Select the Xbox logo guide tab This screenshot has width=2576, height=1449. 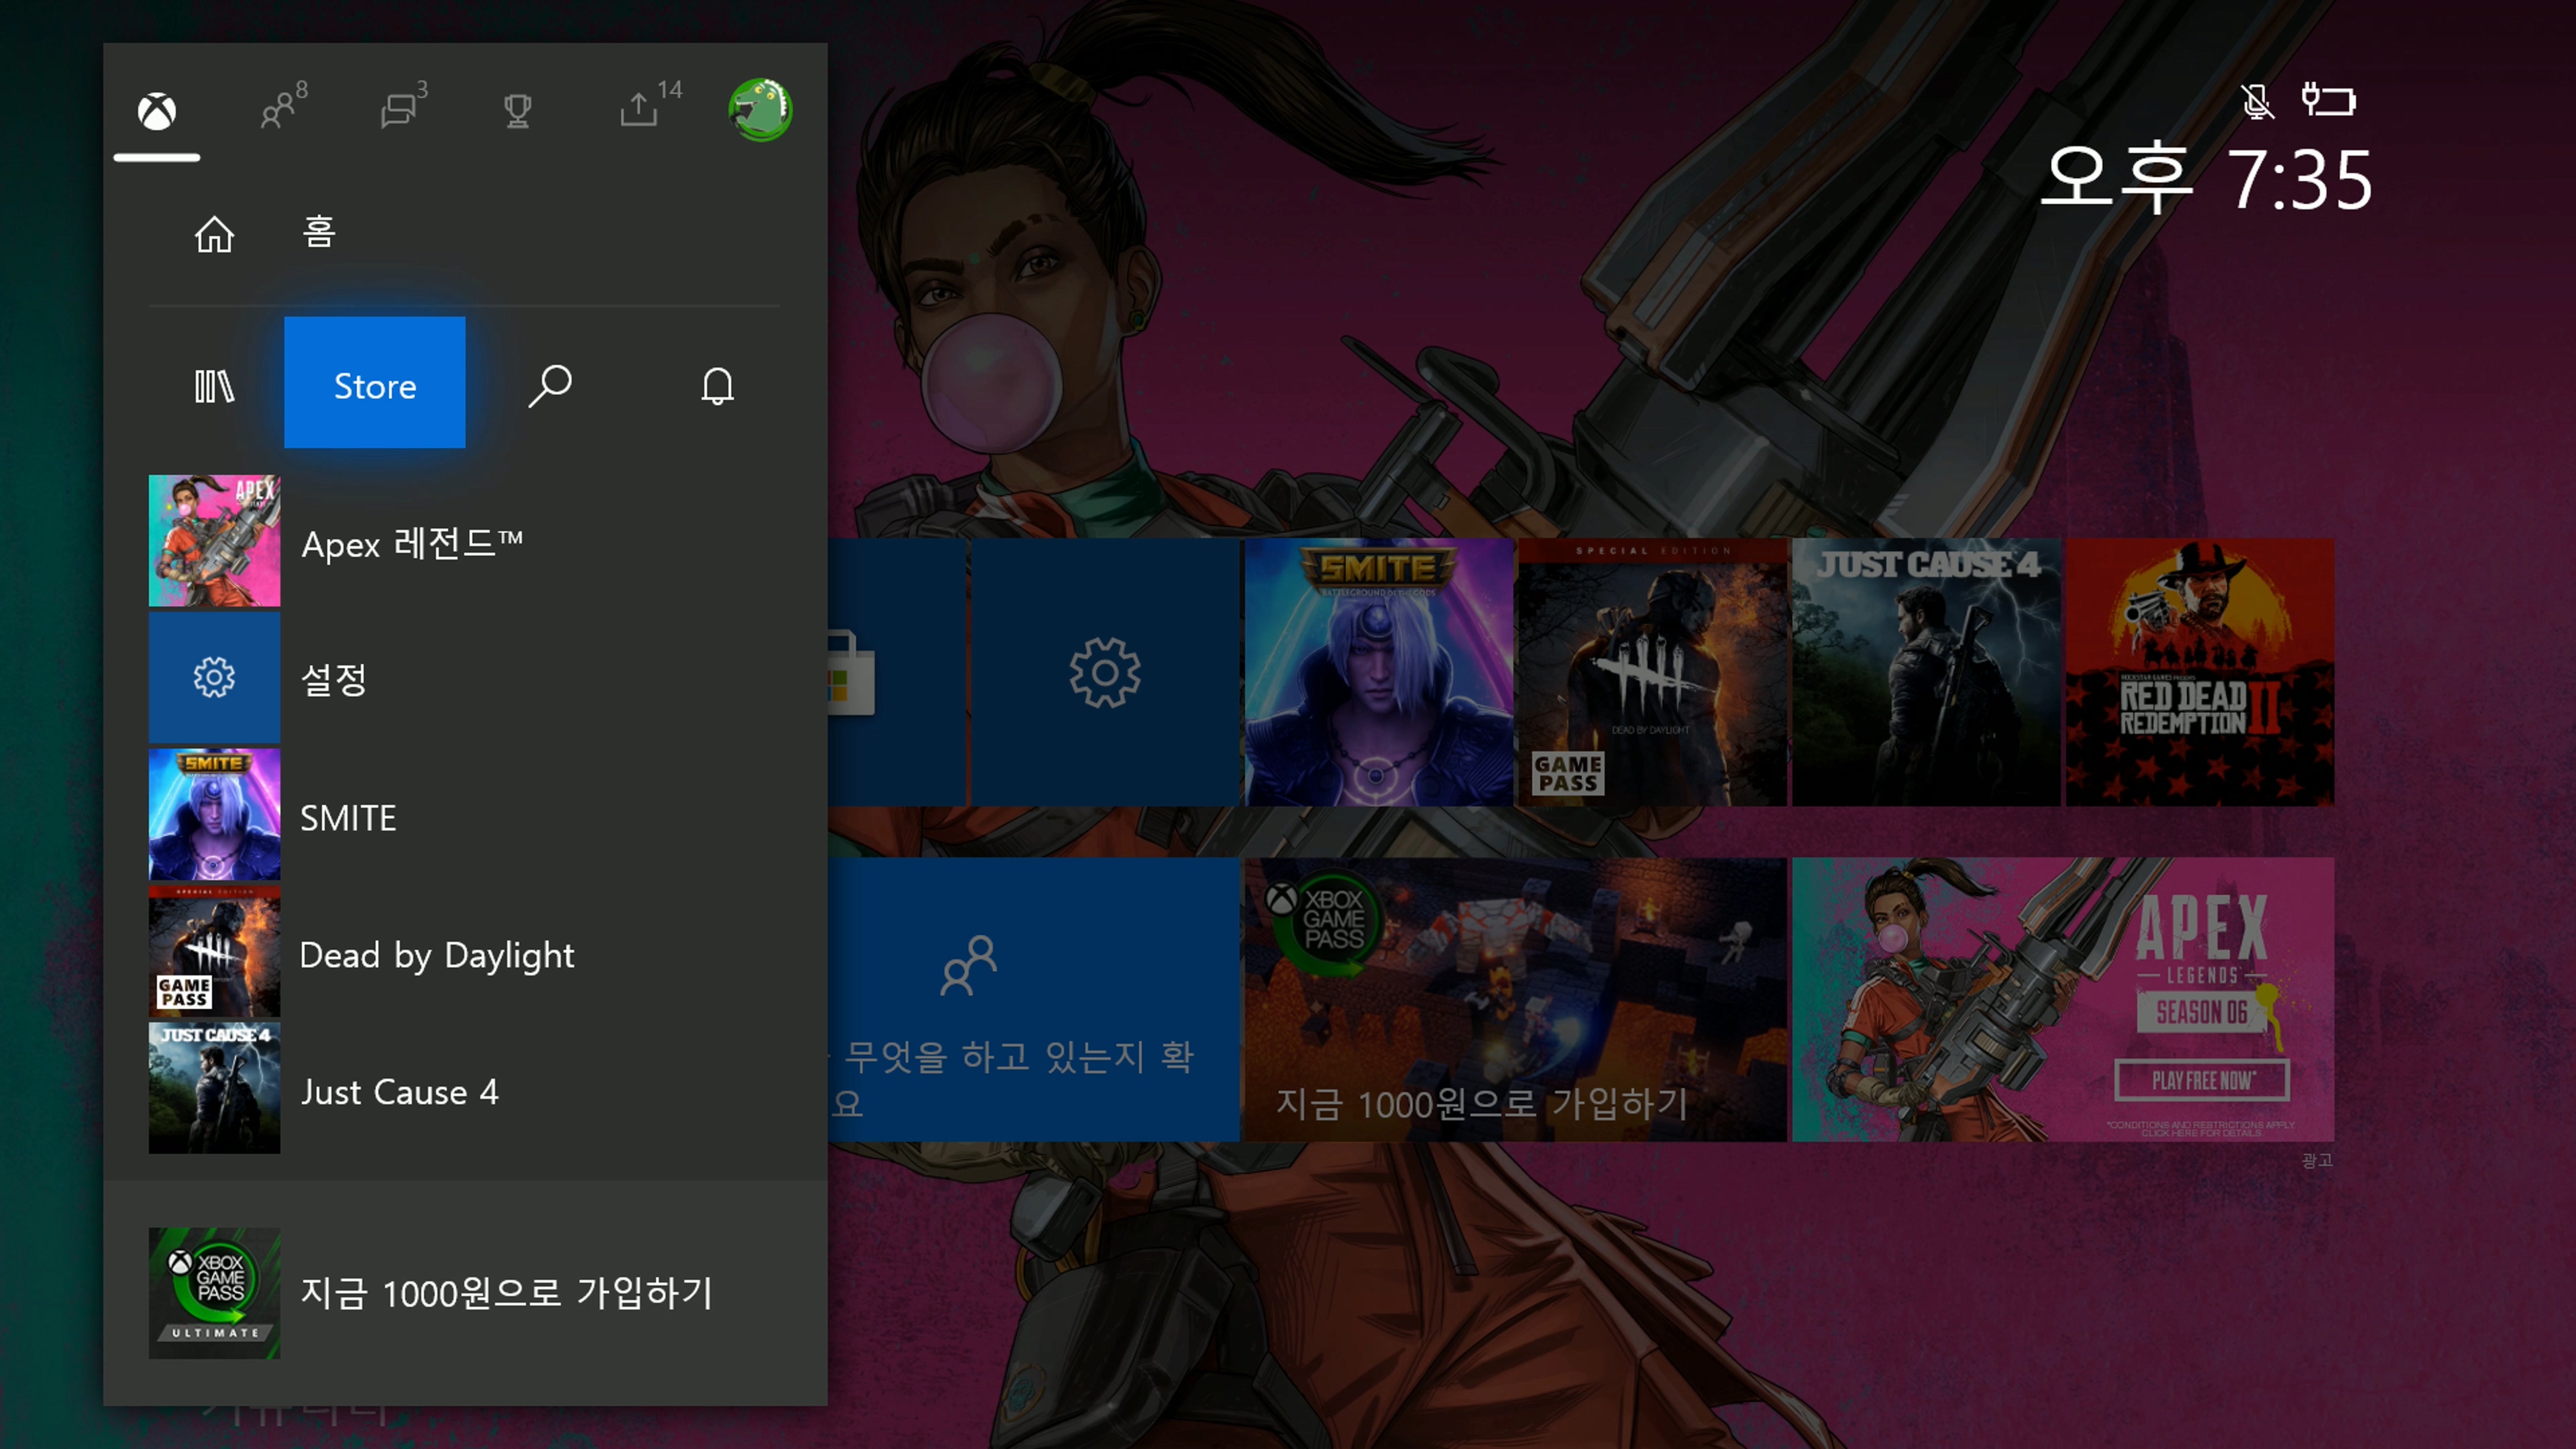(157, 111)
